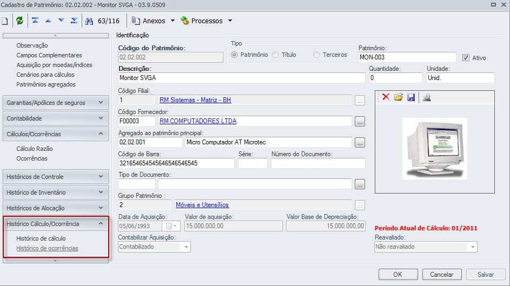
Task: Open Cálculo Razão item
Action: 35,149
